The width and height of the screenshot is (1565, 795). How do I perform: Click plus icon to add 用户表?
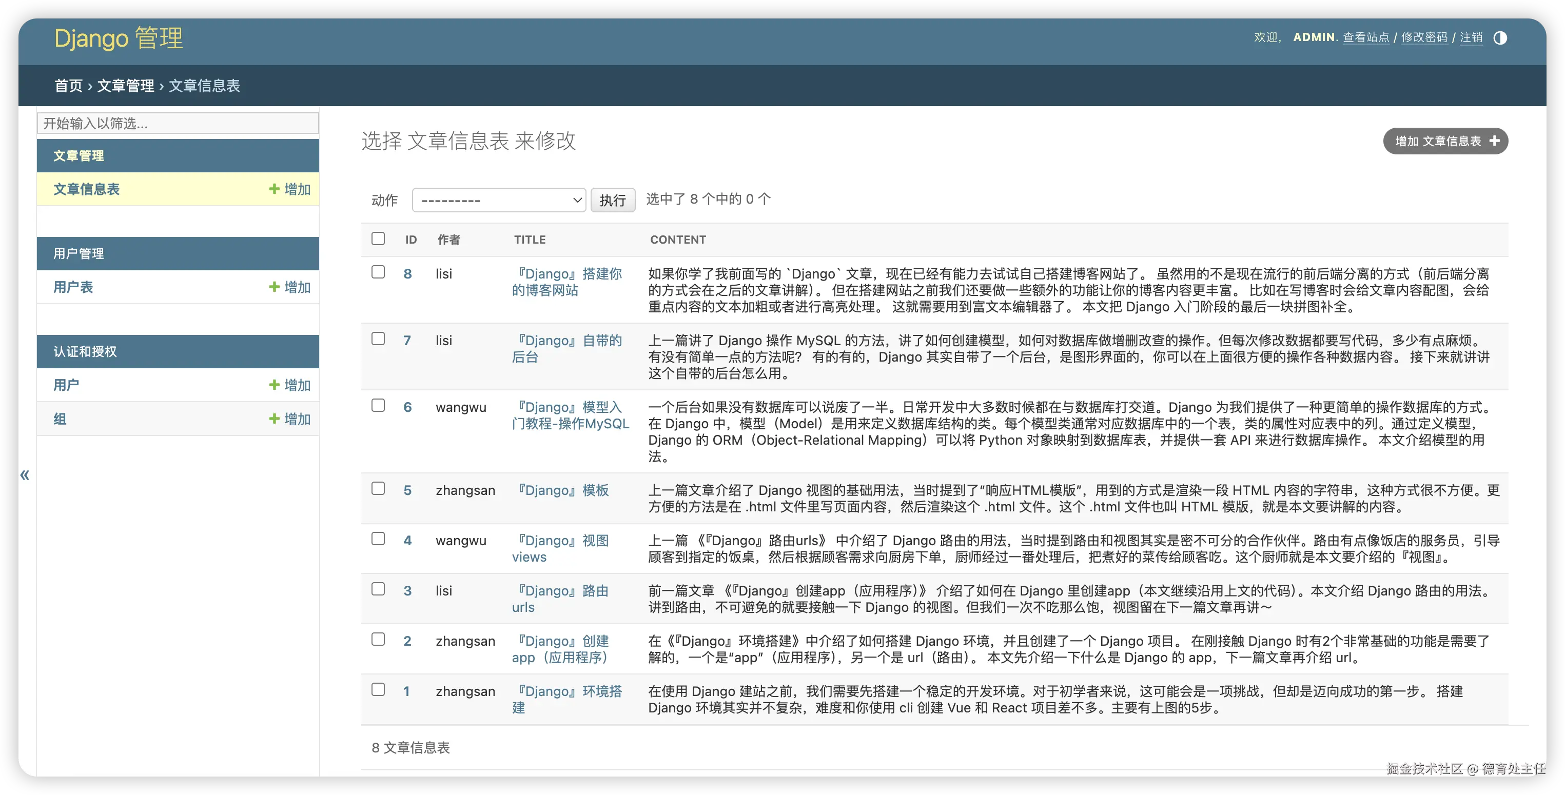point(275,287)
